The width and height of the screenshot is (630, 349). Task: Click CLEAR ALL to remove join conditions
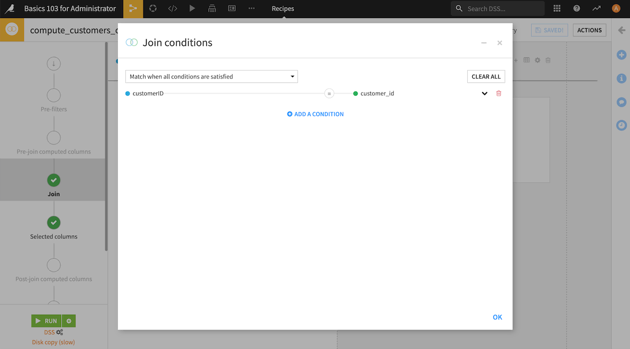point(485,76)
